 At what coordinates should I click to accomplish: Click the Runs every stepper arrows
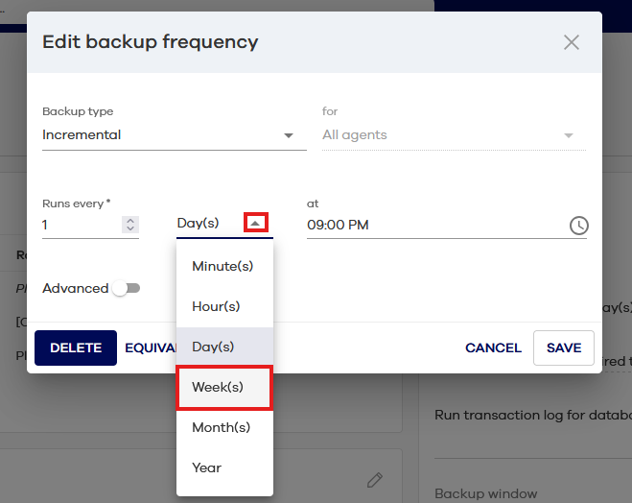[130, 225]
